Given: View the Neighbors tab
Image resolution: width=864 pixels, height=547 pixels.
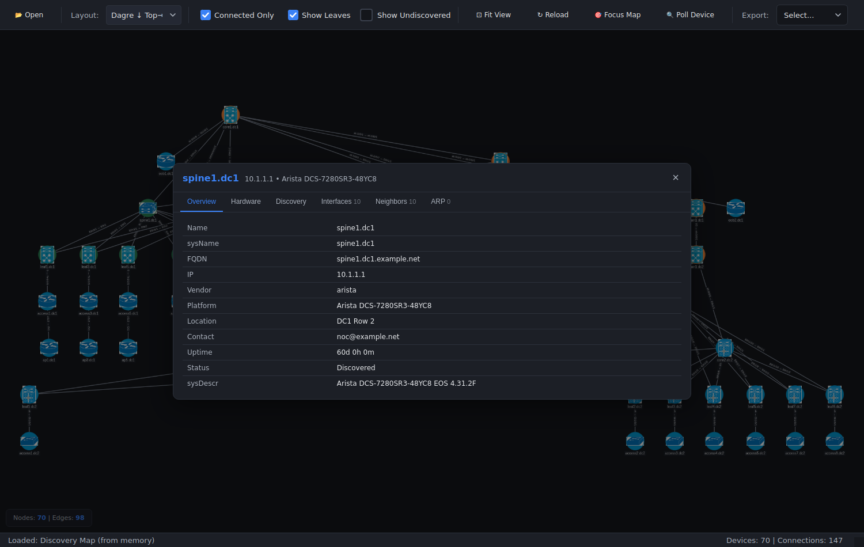Looking at the screenshot, I should (x=396, y=202).
